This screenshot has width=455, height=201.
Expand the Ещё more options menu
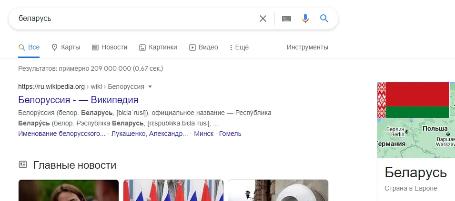pos(239,47)
